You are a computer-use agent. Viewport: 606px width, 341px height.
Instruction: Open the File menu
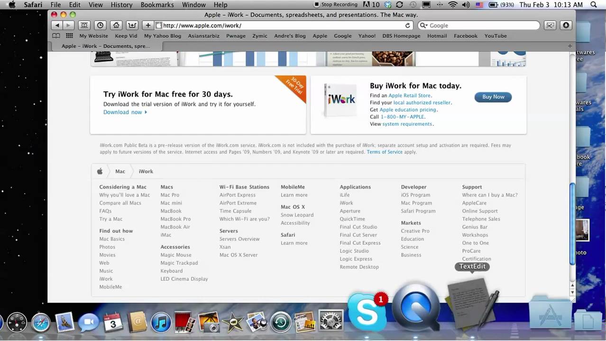pos(55,5)
